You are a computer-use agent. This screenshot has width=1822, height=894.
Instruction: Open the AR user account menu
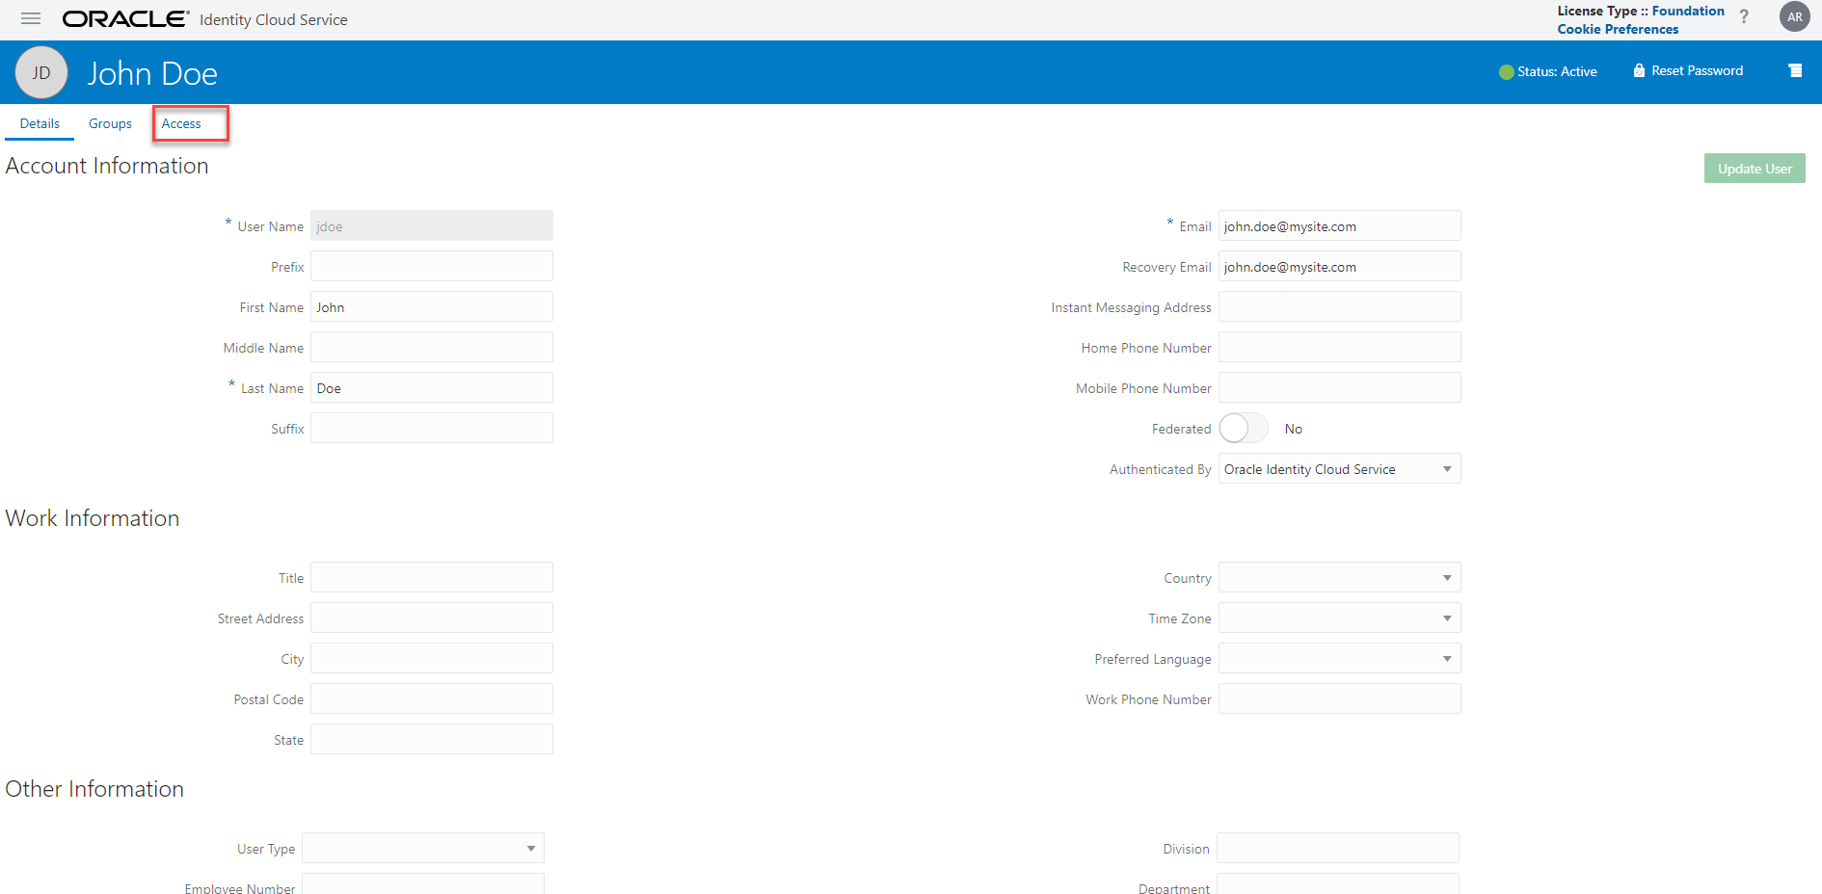click(1794, 16)
